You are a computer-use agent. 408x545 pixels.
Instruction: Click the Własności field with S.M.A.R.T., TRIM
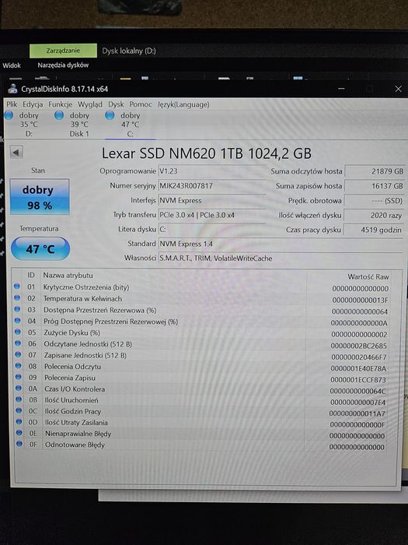coord(281,258)
